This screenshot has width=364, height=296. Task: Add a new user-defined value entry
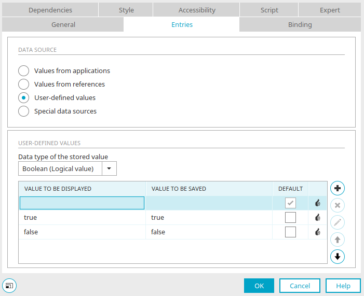click(338, 188)
